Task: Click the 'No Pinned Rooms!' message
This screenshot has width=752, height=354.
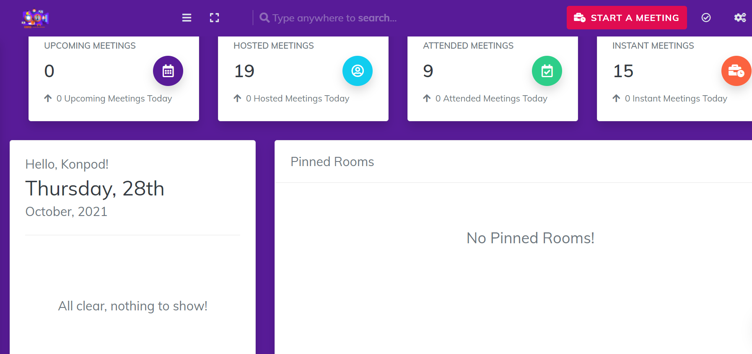Action: click(530, 238)
